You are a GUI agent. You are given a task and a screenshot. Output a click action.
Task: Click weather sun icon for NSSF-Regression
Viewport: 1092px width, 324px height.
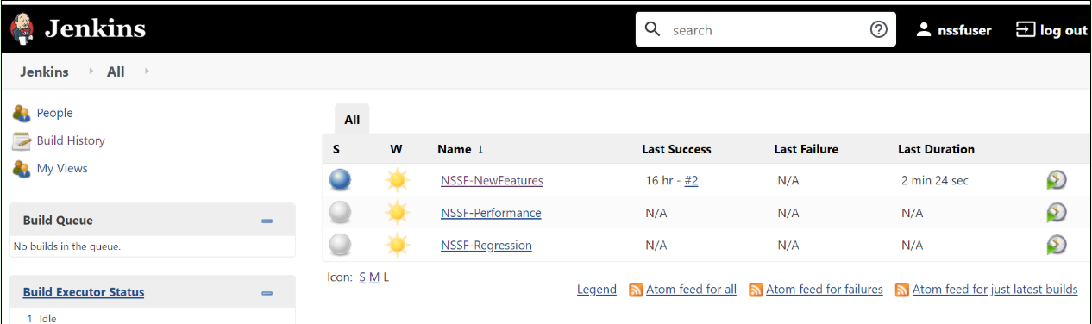click(x=397, y=245)
